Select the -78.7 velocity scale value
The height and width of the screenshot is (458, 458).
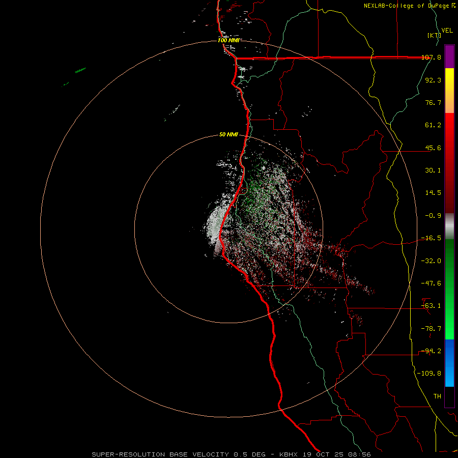point(431,329)
